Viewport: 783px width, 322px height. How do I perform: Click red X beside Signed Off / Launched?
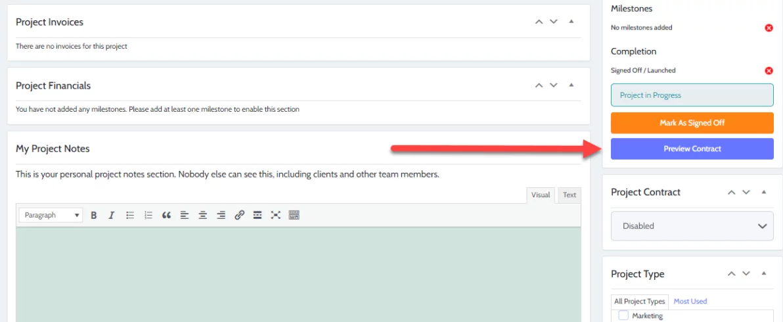(x=769, y=71)
